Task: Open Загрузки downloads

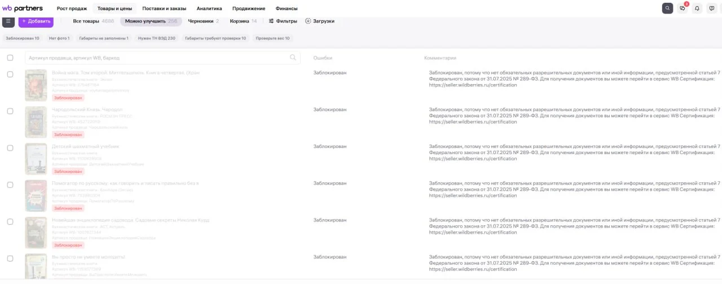Action: click(320, 21)
